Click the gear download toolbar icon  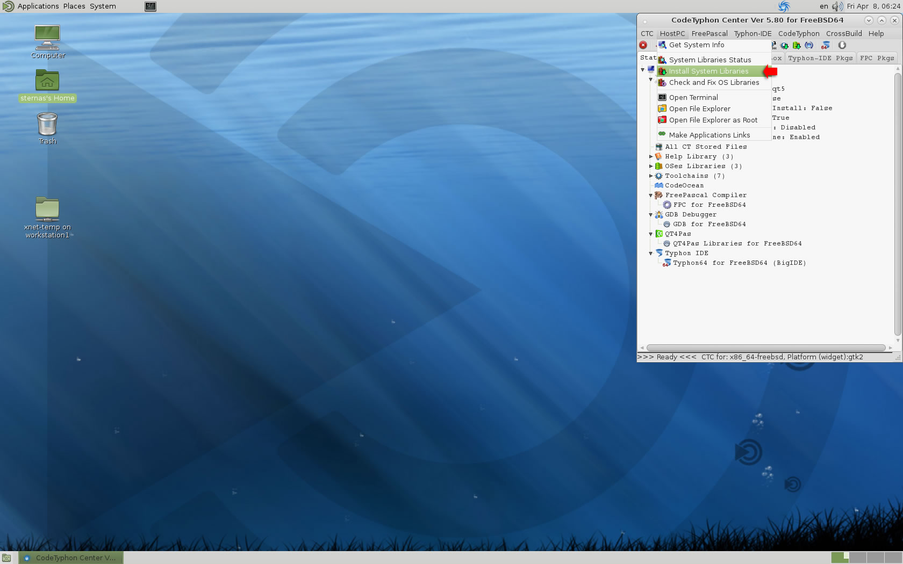click(784, 46)
